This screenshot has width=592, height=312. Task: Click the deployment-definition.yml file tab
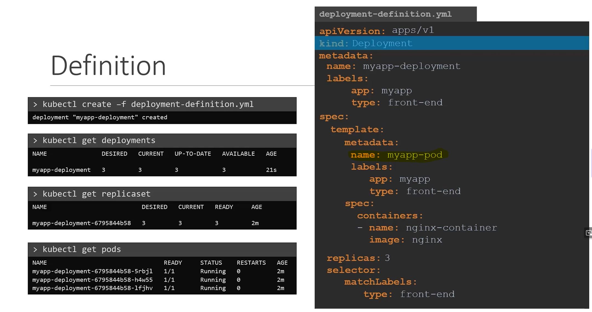tap(385, 14)
